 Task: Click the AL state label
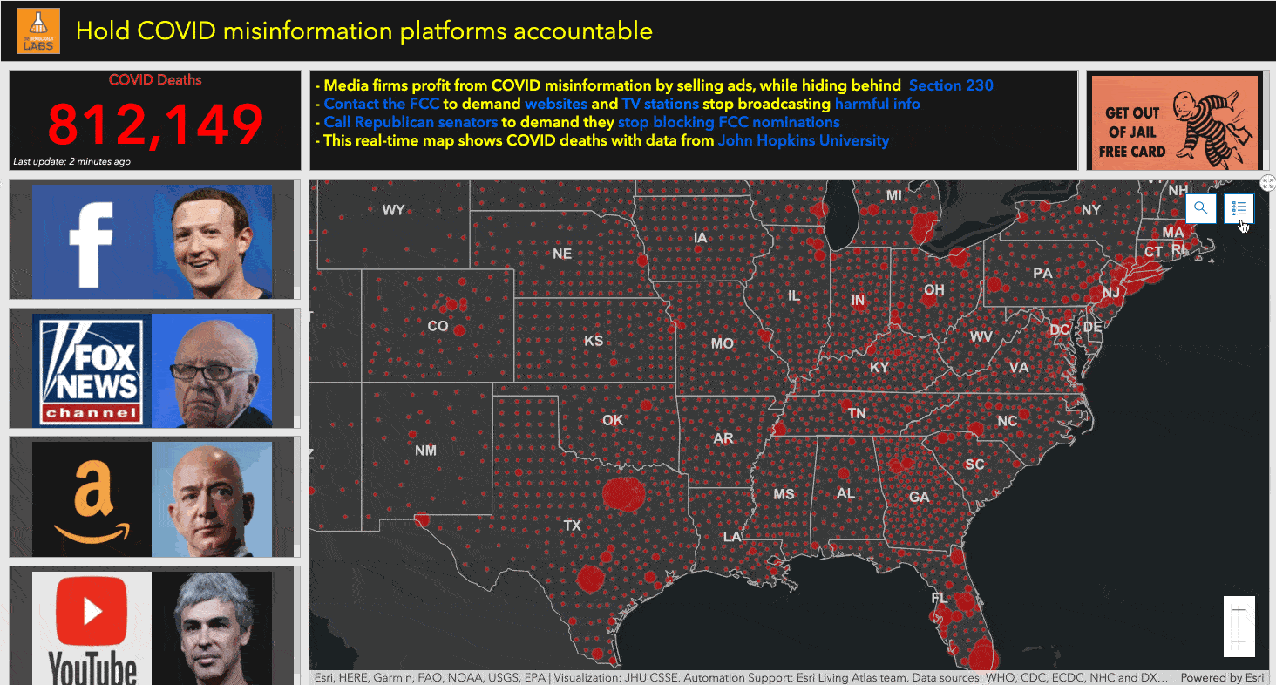tap(845, 493)
